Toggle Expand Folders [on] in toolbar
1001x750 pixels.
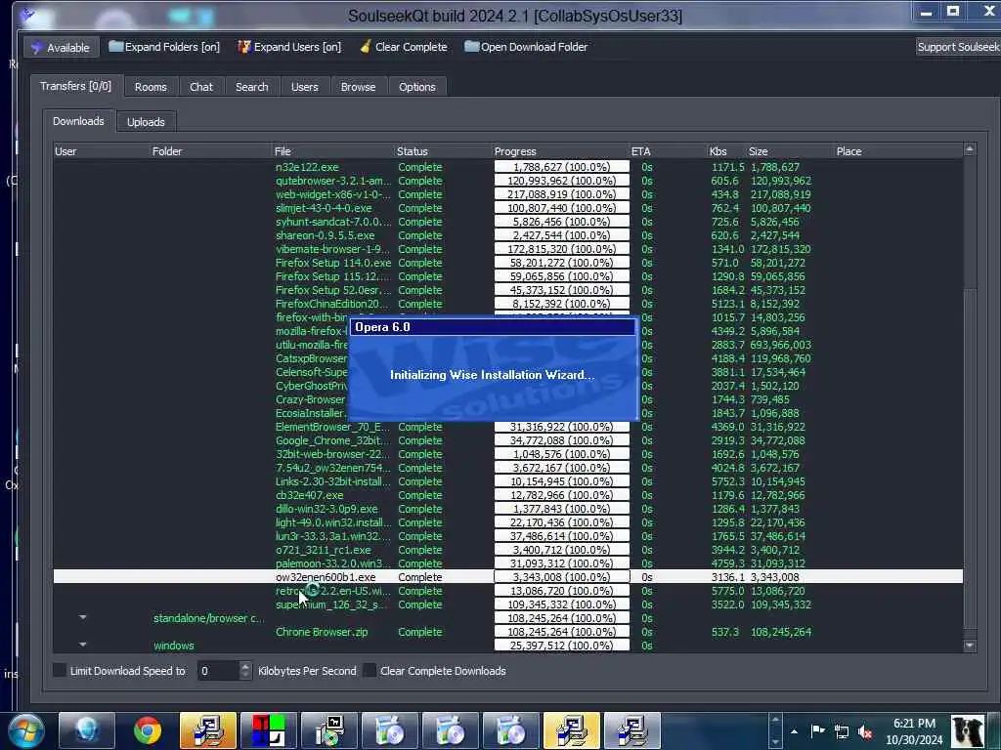pos(164,47)
